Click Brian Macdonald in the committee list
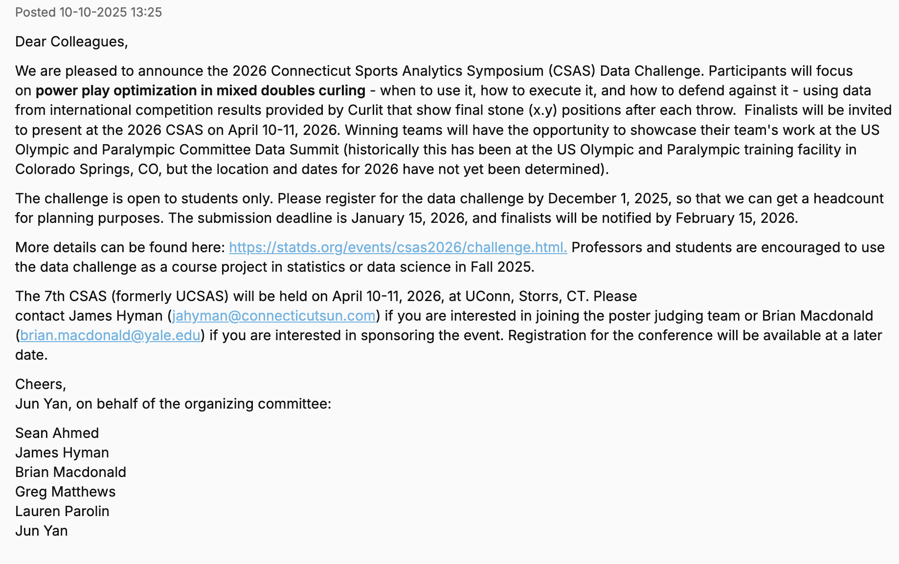This screenshot has height=564, width=899. (x=70, y=472)
